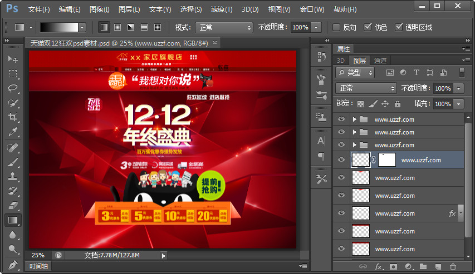Image resolution: width=475 pixels, height=274 pixels.
Task: Hide the third www.uzzf.com group
Action: (x=341, y=145)
